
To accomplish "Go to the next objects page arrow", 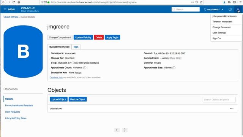I will coord(125,130).
